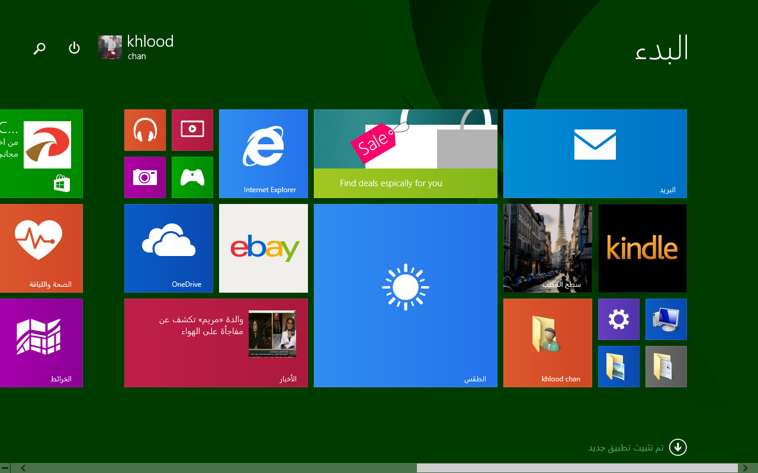Open Health and Fitness الصحة واللياقة tile
Screen dimensions: 758x473
click(41, 248)
